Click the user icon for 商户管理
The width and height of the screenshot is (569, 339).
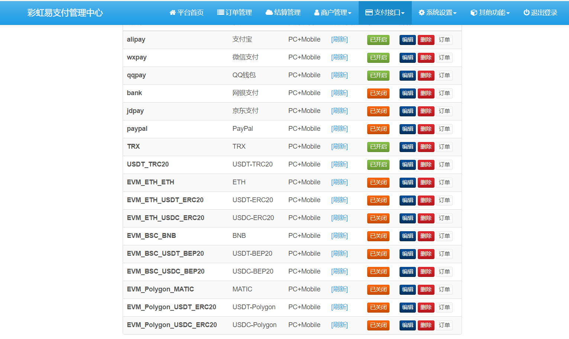tap(317, 13)
